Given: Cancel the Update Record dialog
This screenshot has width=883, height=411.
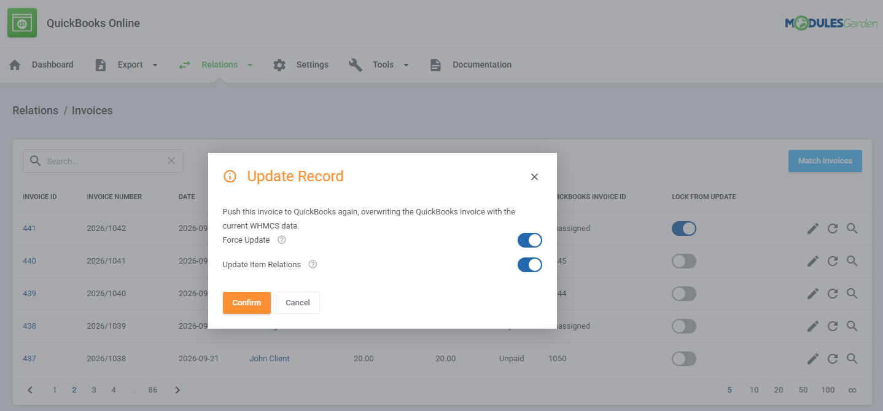Looking at the screenshot, I should 298,303.
